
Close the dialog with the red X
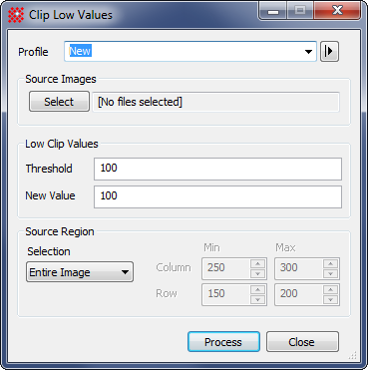pyautogui.click(x=337, y=12)
